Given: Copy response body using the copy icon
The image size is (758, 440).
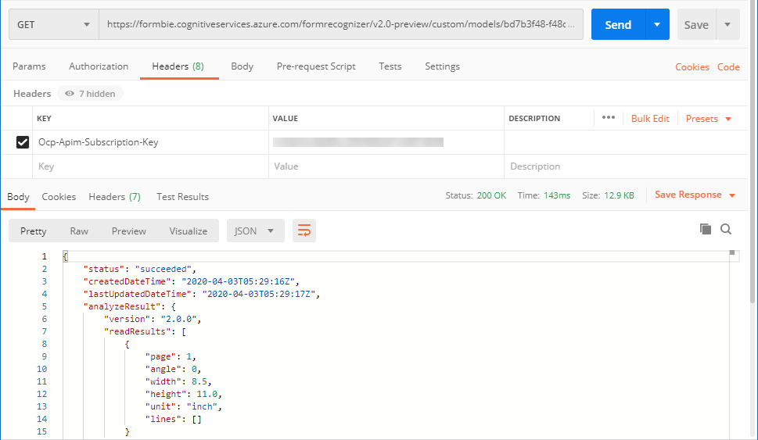Looking at the screenshot, I should [x=705, y=229].
